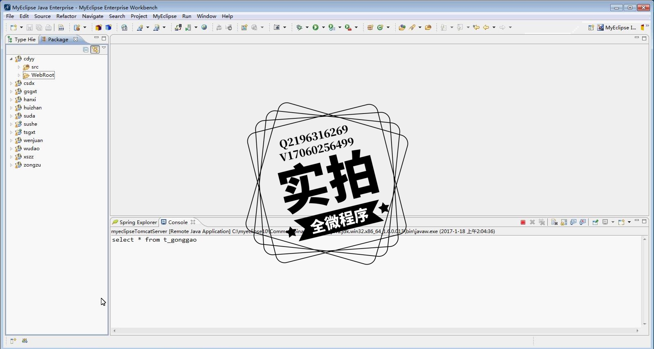Toggle Scroll Lock in console toolbar

pyautogui.click(x=564, y=222)
